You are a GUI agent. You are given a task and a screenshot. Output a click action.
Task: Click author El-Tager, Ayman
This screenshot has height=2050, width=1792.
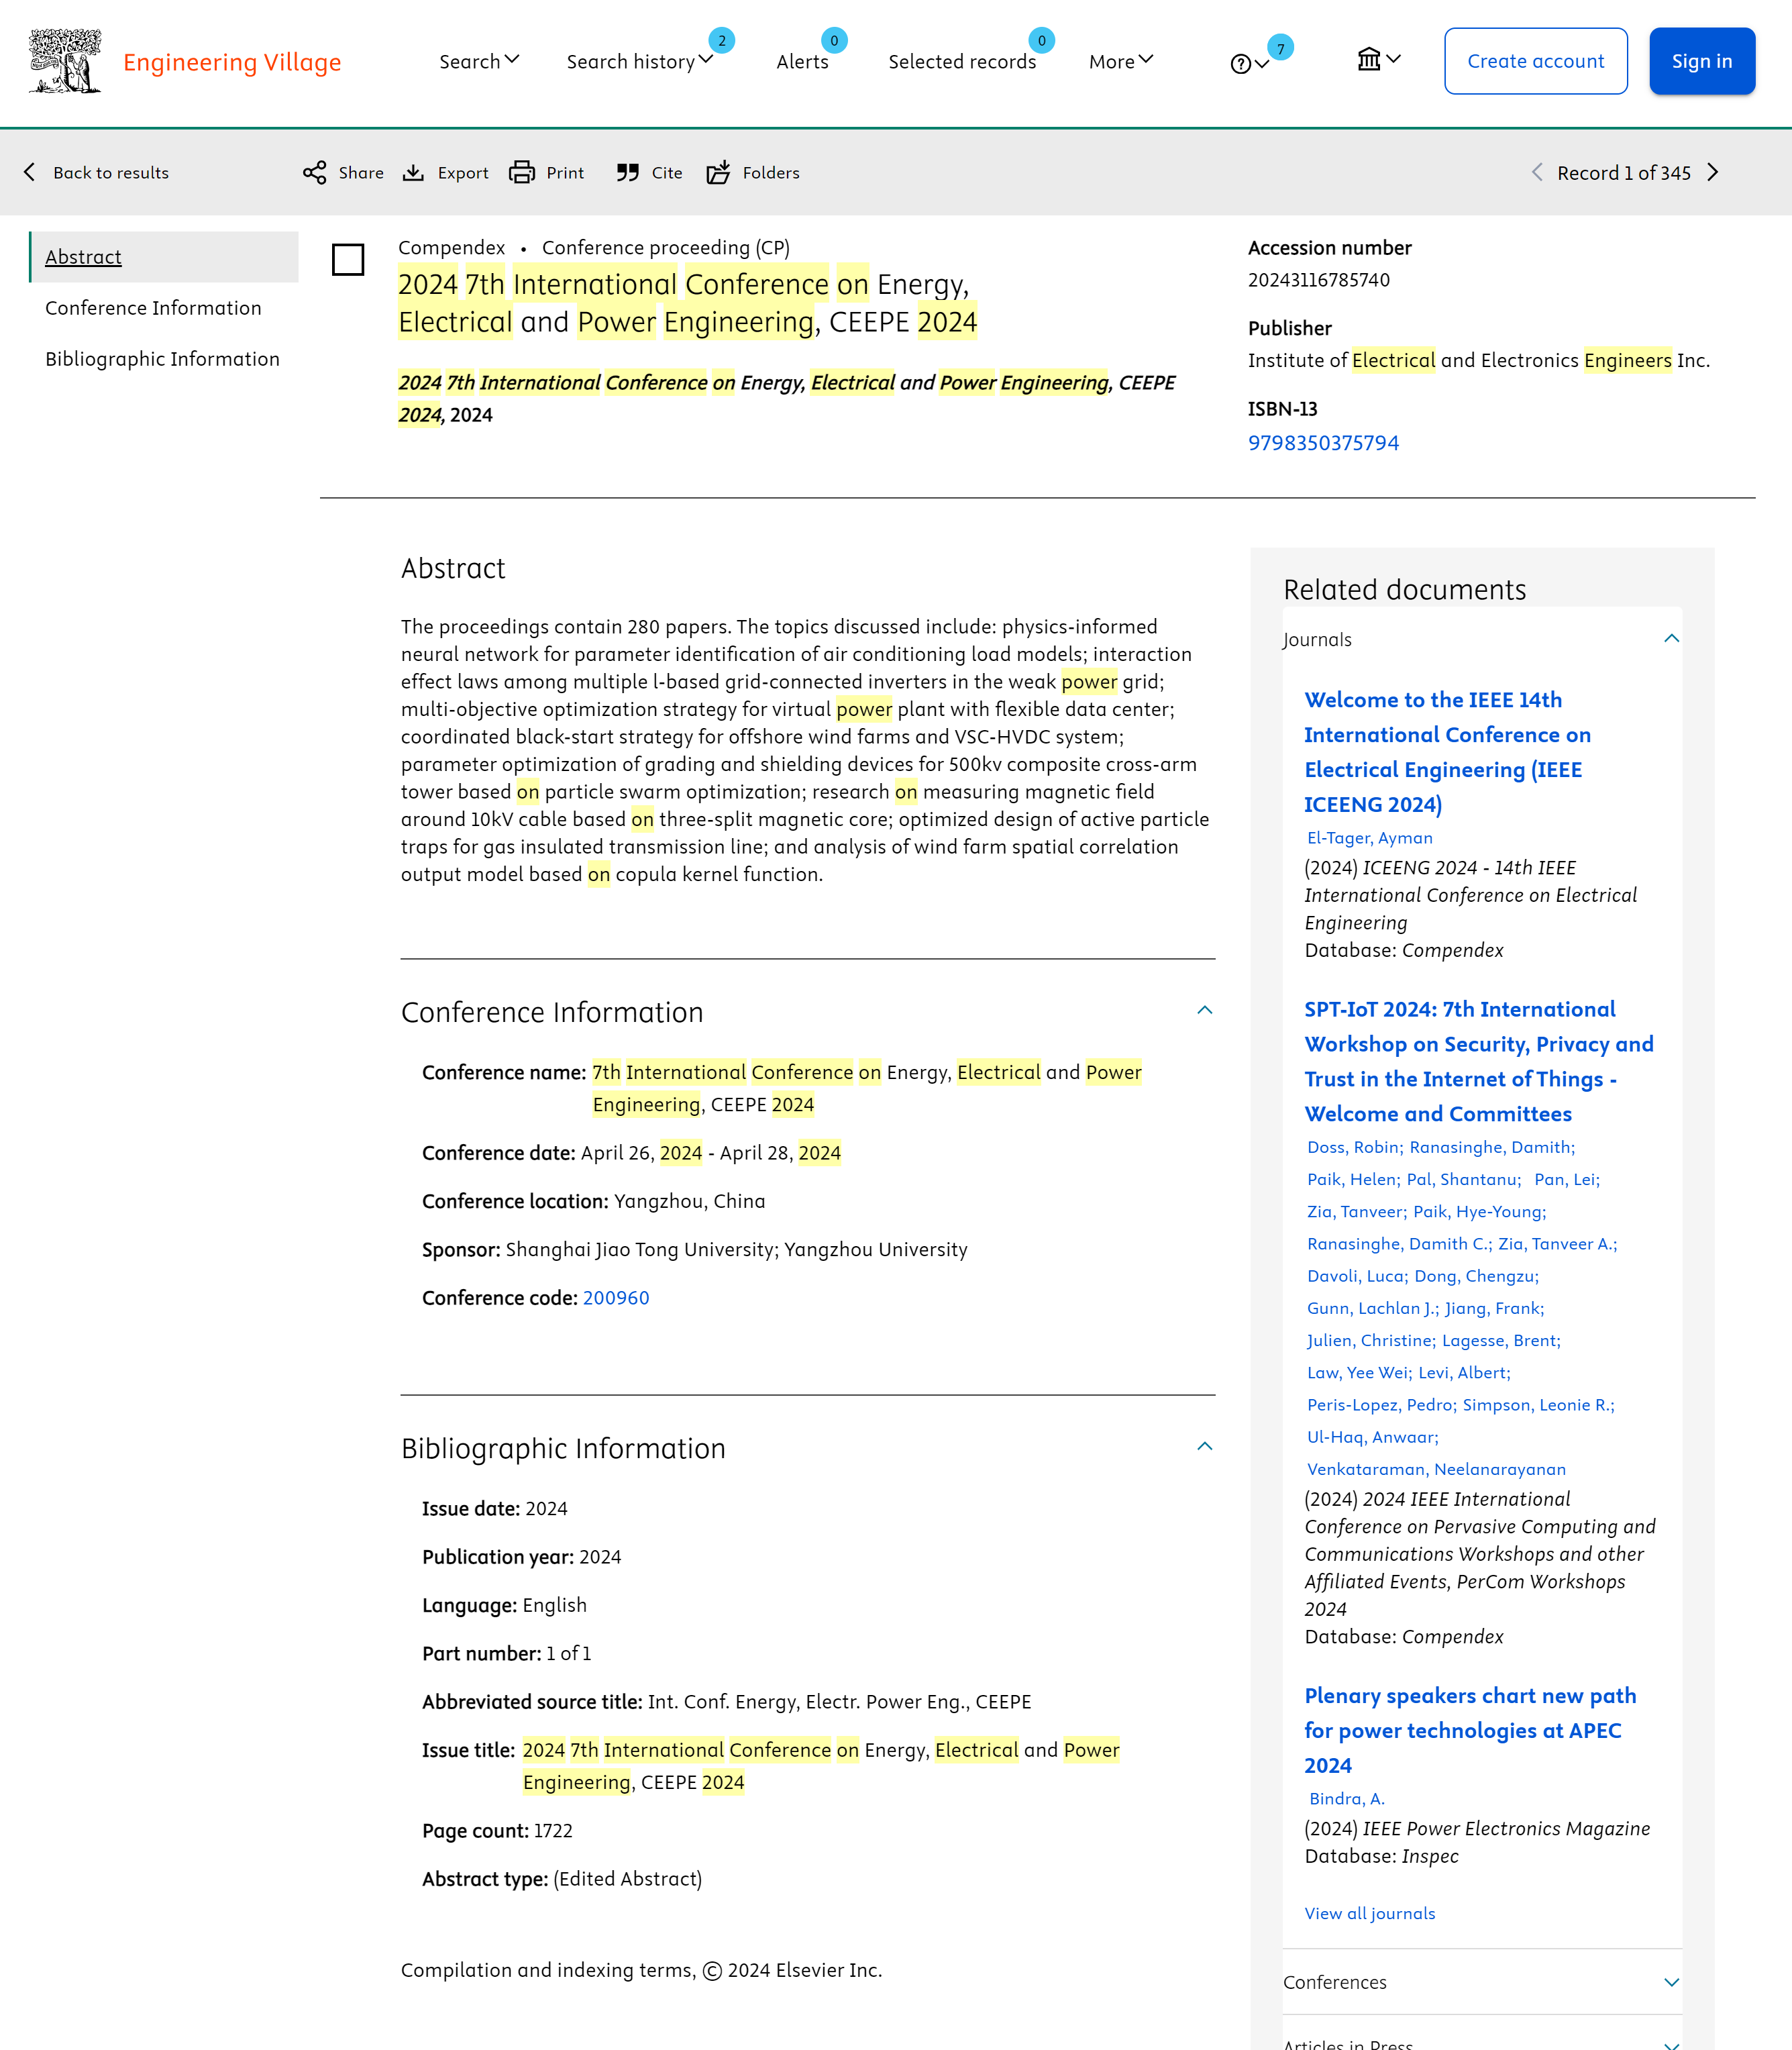click(x=1369, y=838)
